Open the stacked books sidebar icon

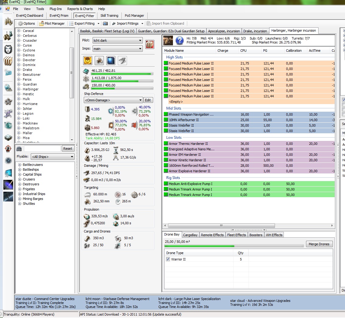[8, 61]
